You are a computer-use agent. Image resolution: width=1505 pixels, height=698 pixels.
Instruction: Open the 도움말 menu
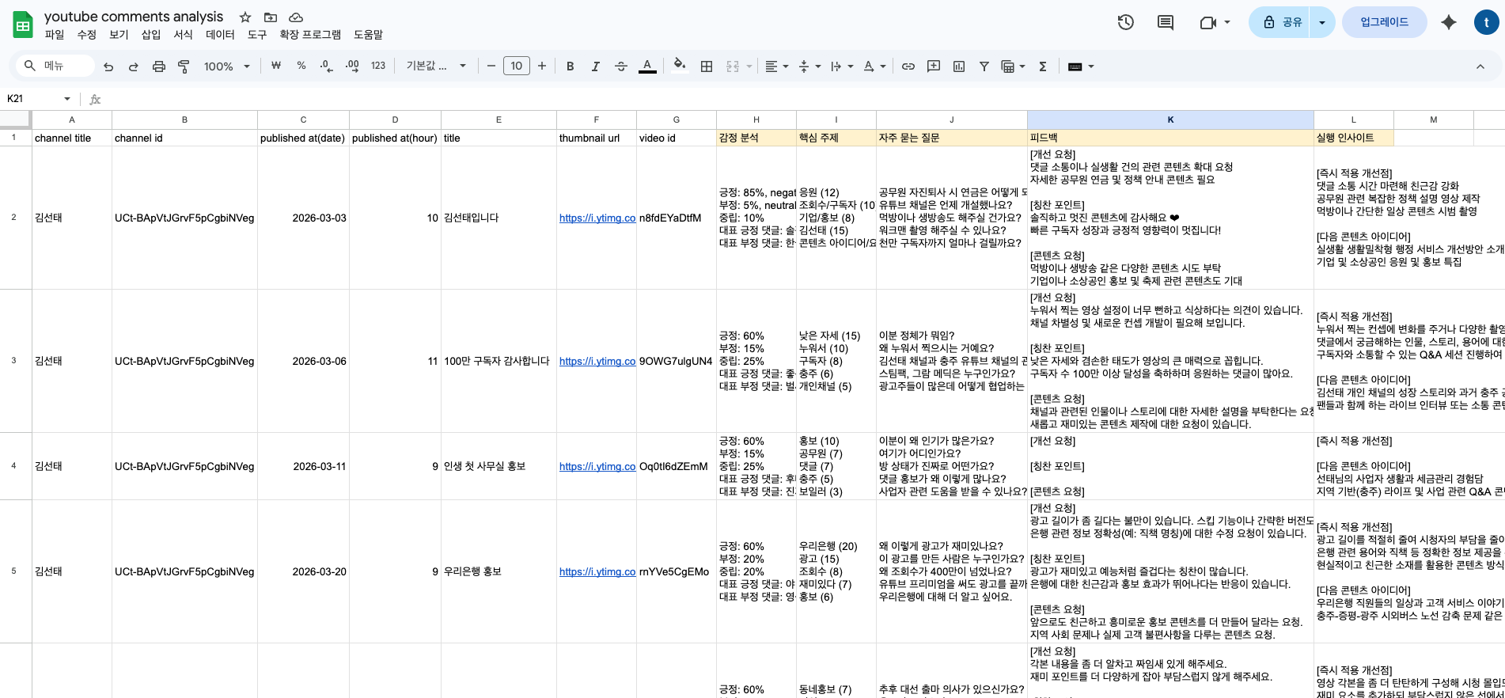(x=368, y=35)
